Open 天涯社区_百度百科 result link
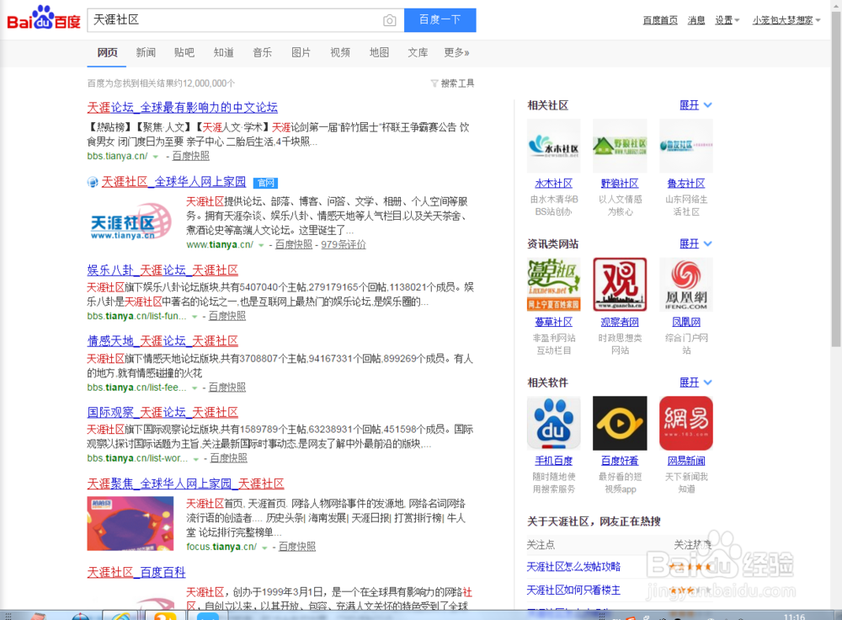842x620 pixels. point(136,572)
